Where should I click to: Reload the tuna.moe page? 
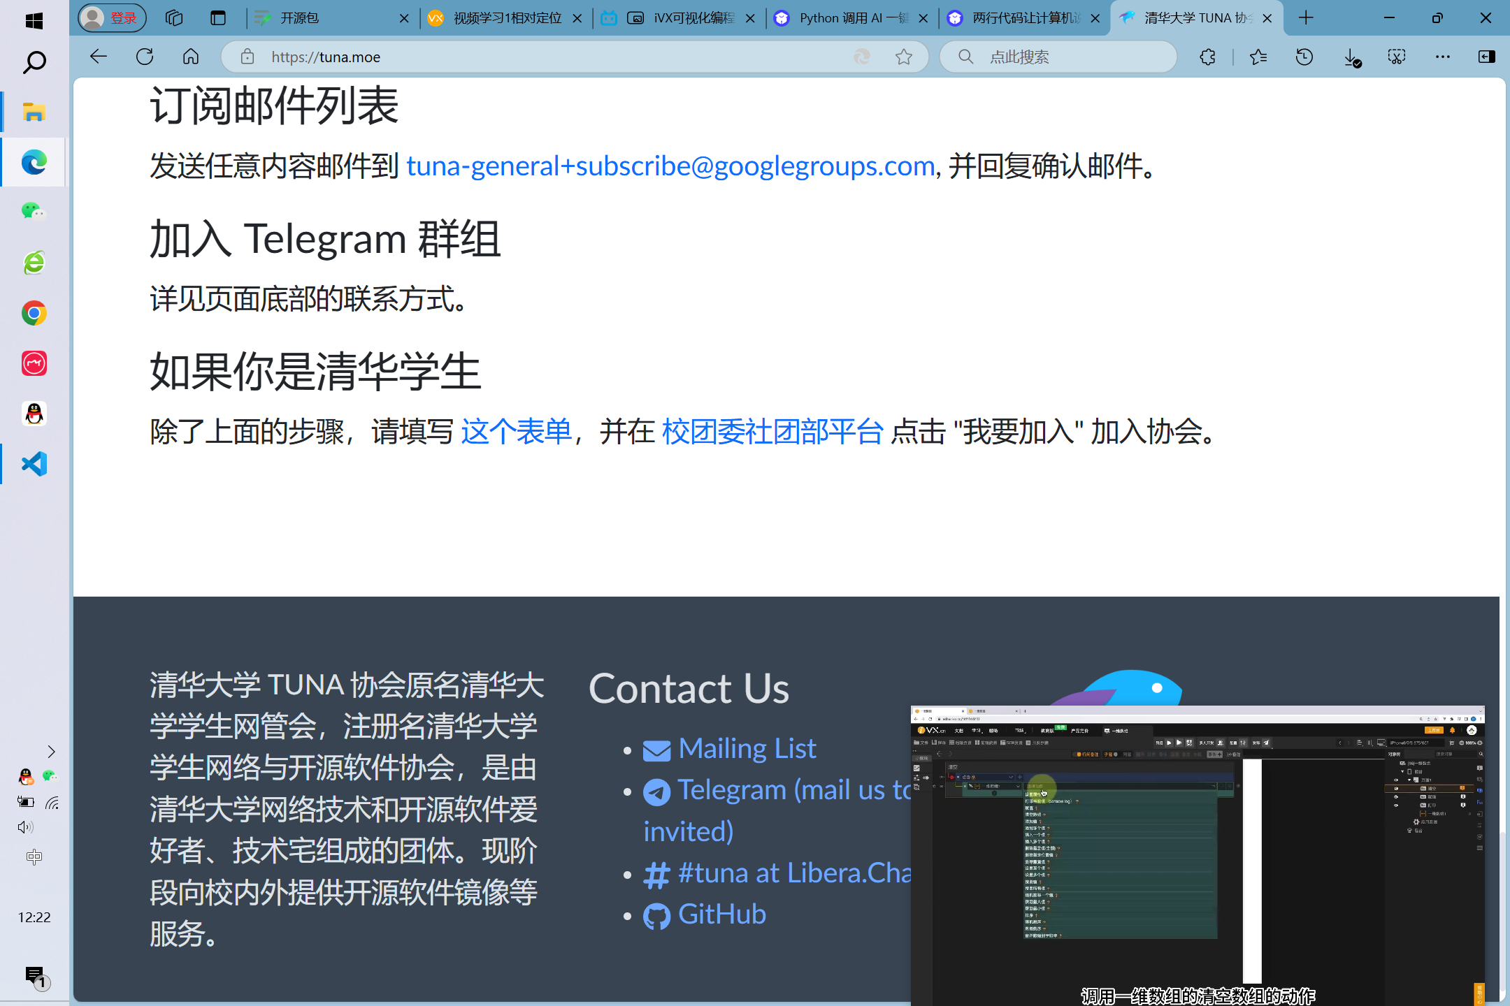[x=145, y=57]
